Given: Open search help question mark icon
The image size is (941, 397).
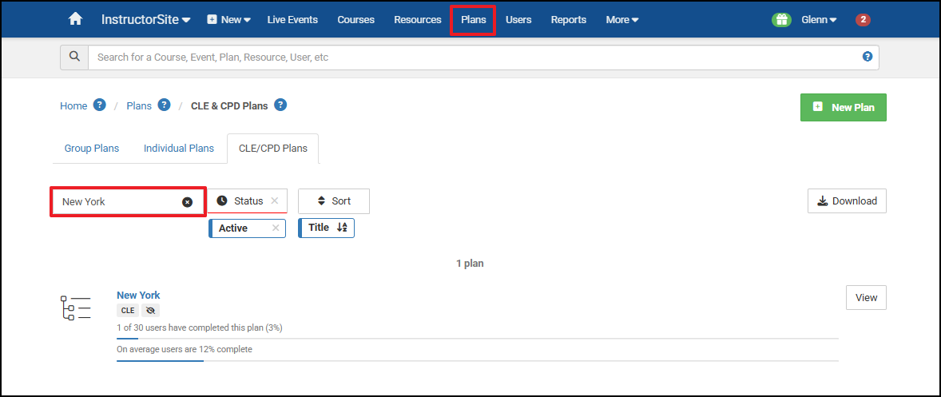Looking at the screenshot, I should tap(867, 57).
